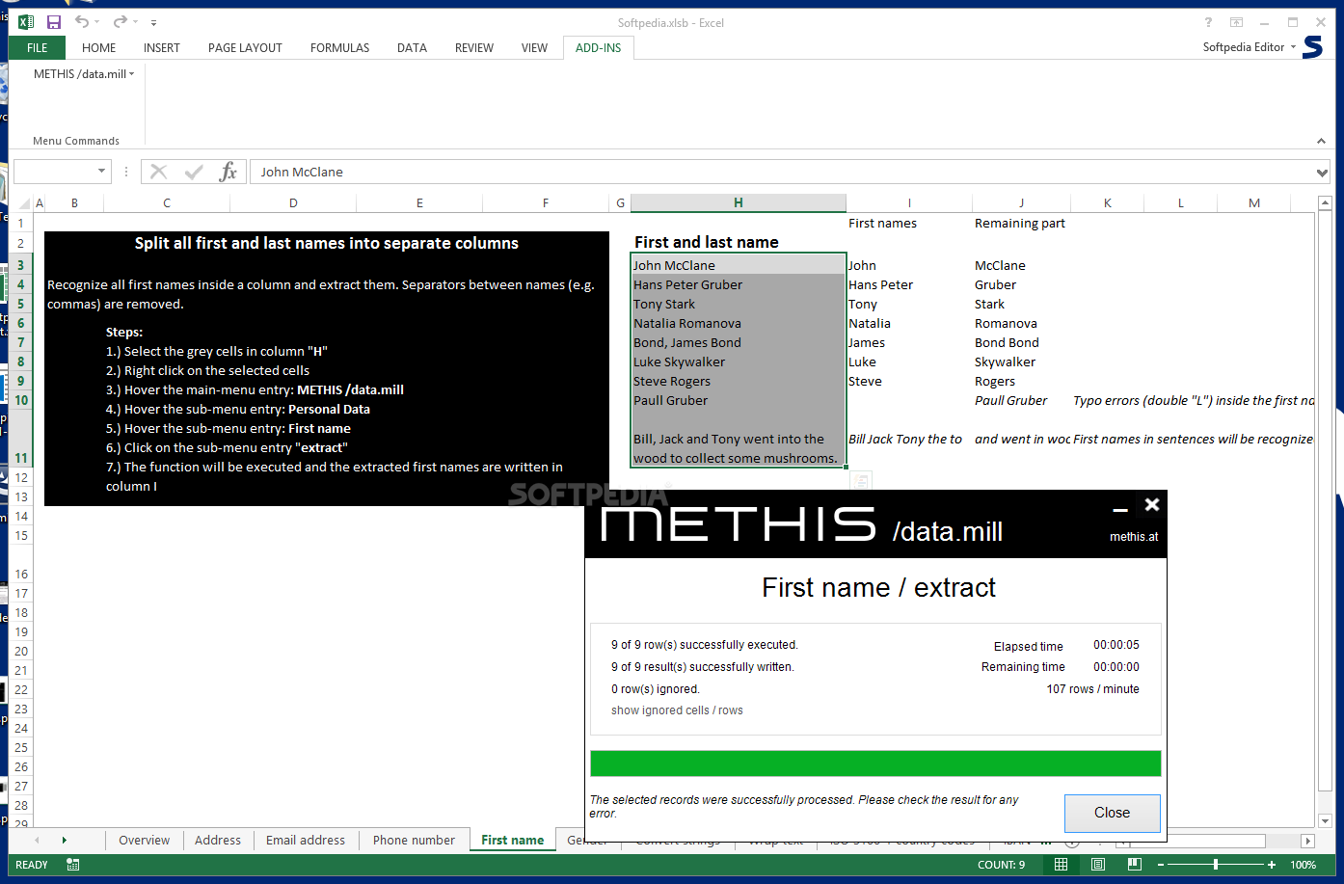Close the METHIS dialog with X
Screen dimensions: 1344x884
click(x=1152, y=504)
